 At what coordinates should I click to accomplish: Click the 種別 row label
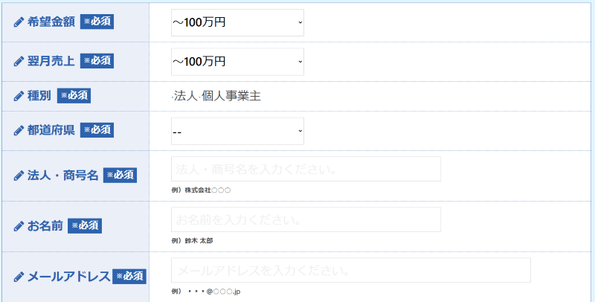[39, 96]
